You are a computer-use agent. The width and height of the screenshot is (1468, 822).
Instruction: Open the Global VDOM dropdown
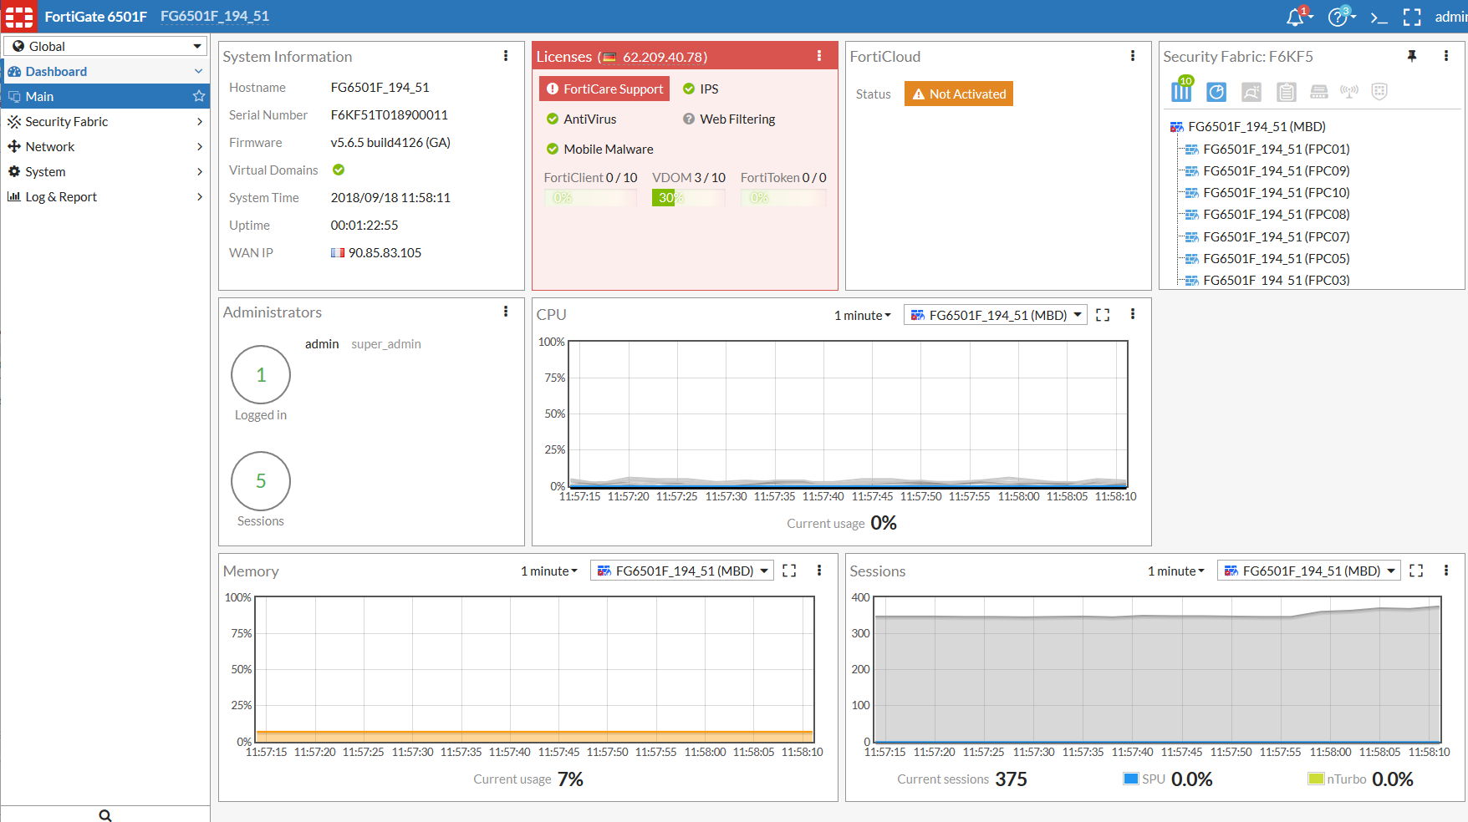(x=105, y=46)
